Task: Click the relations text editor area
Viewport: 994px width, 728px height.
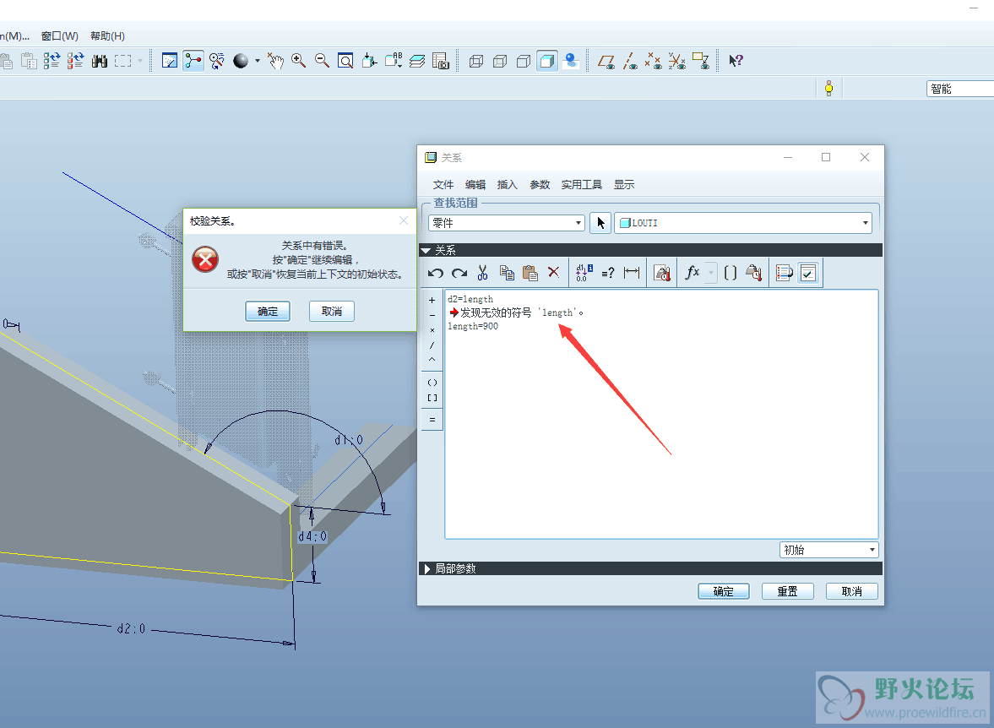Action: [661, 414]
